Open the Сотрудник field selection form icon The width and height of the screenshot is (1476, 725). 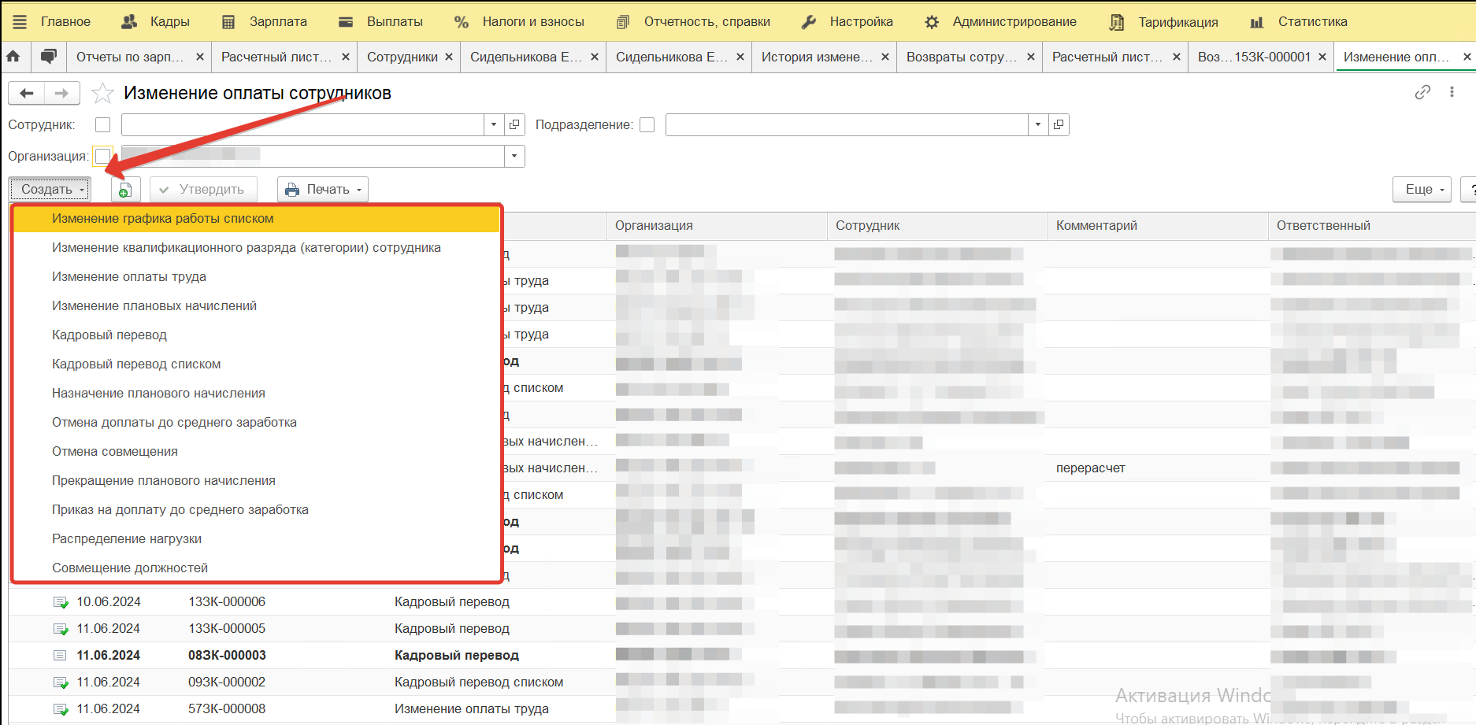point(514,124)
